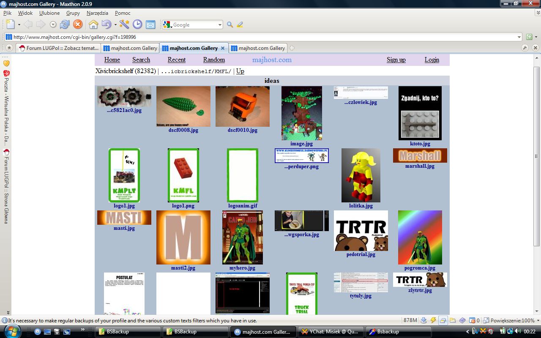
Task: Open the address bar URL history dropdown
Action: point(519,37)
